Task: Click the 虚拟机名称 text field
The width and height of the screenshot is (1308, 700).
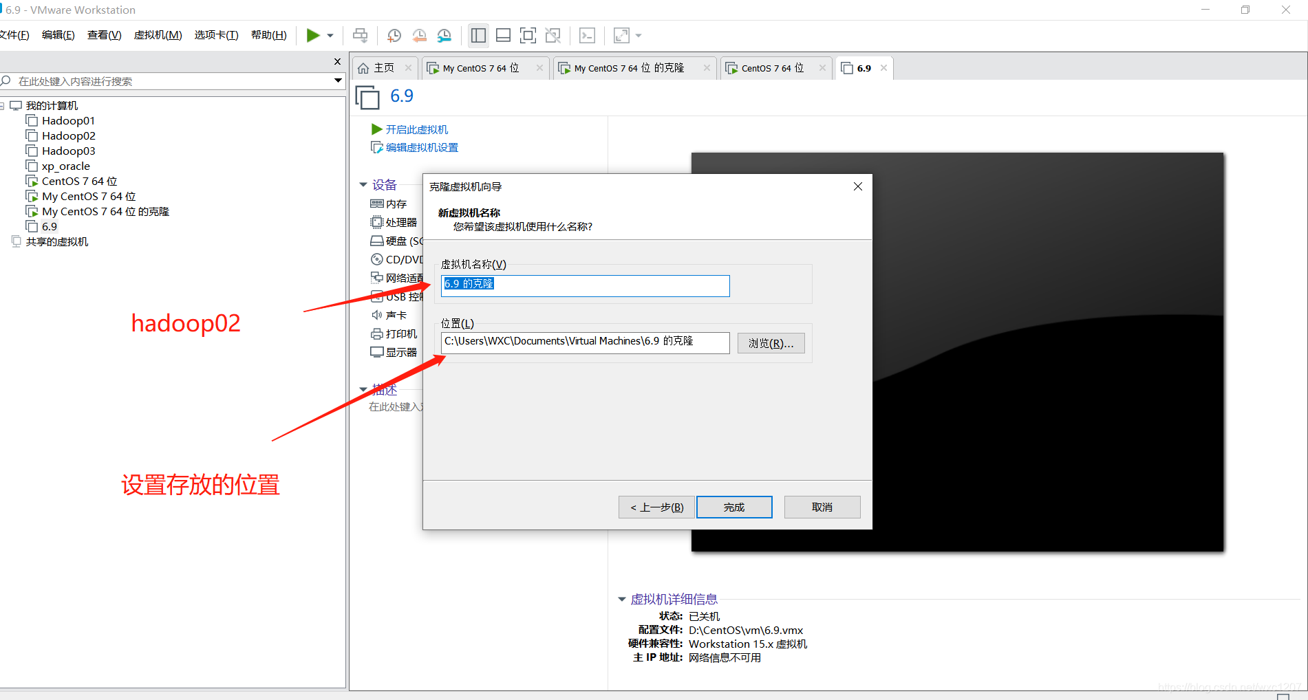Action: point(585,286)
